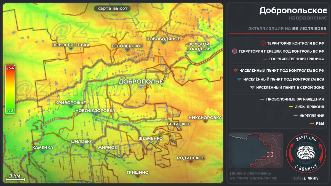Click the pink newly controlled territory circle
This screenshot has height=186, width=331.
(234, 51)
